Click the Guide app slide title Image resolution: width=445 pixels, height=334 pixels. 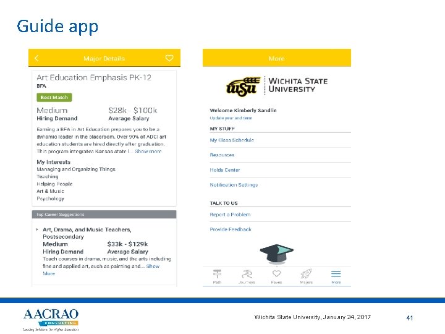57,27
